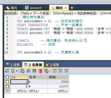Click the asterisk new-row marker
Screen dimensions: 111x98
pyautogui.click(x=7, y=91)
